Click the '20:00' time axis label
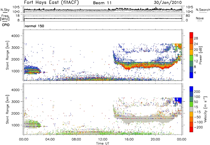210x145 pixels. 155,140
